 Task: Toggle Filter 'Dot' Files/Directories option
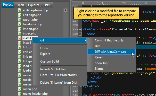coord(58,75)
